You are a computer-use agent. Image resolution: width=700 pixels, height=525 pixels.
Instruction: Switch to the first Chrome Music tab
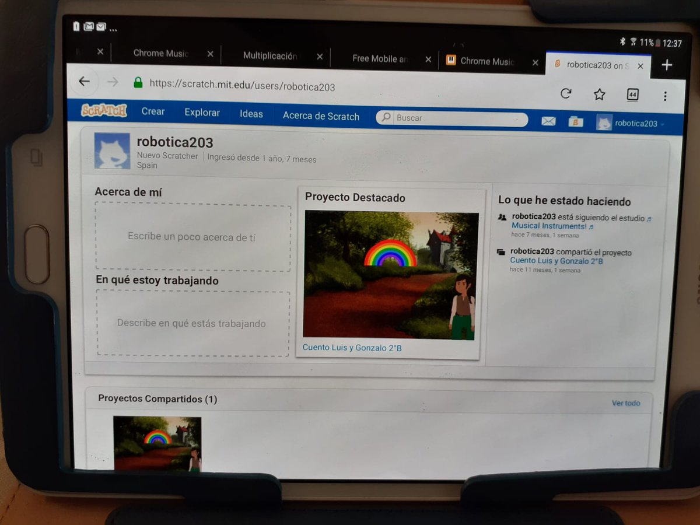160,53
